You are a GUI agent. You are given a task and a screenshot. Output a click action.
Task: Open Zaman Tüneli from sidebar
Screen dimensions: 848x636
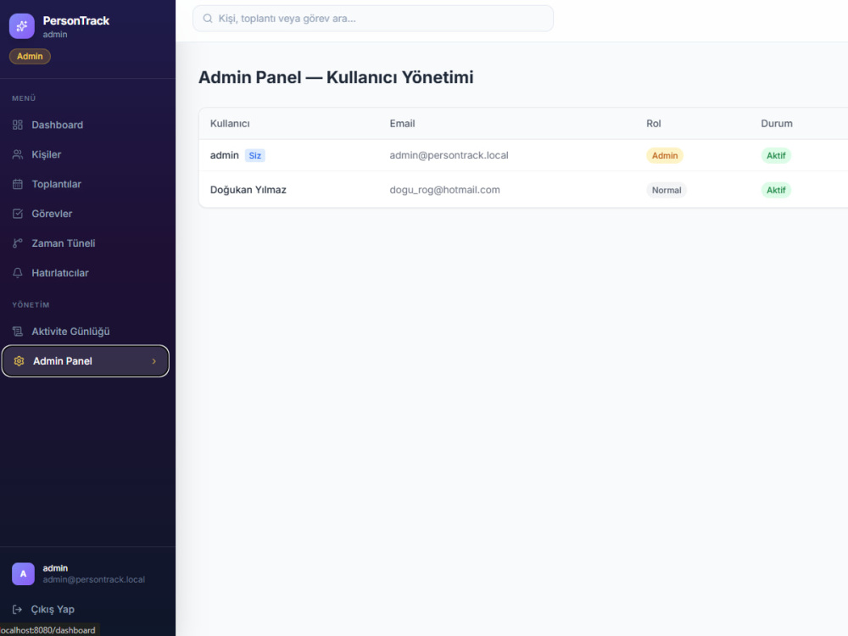point(86,243)
